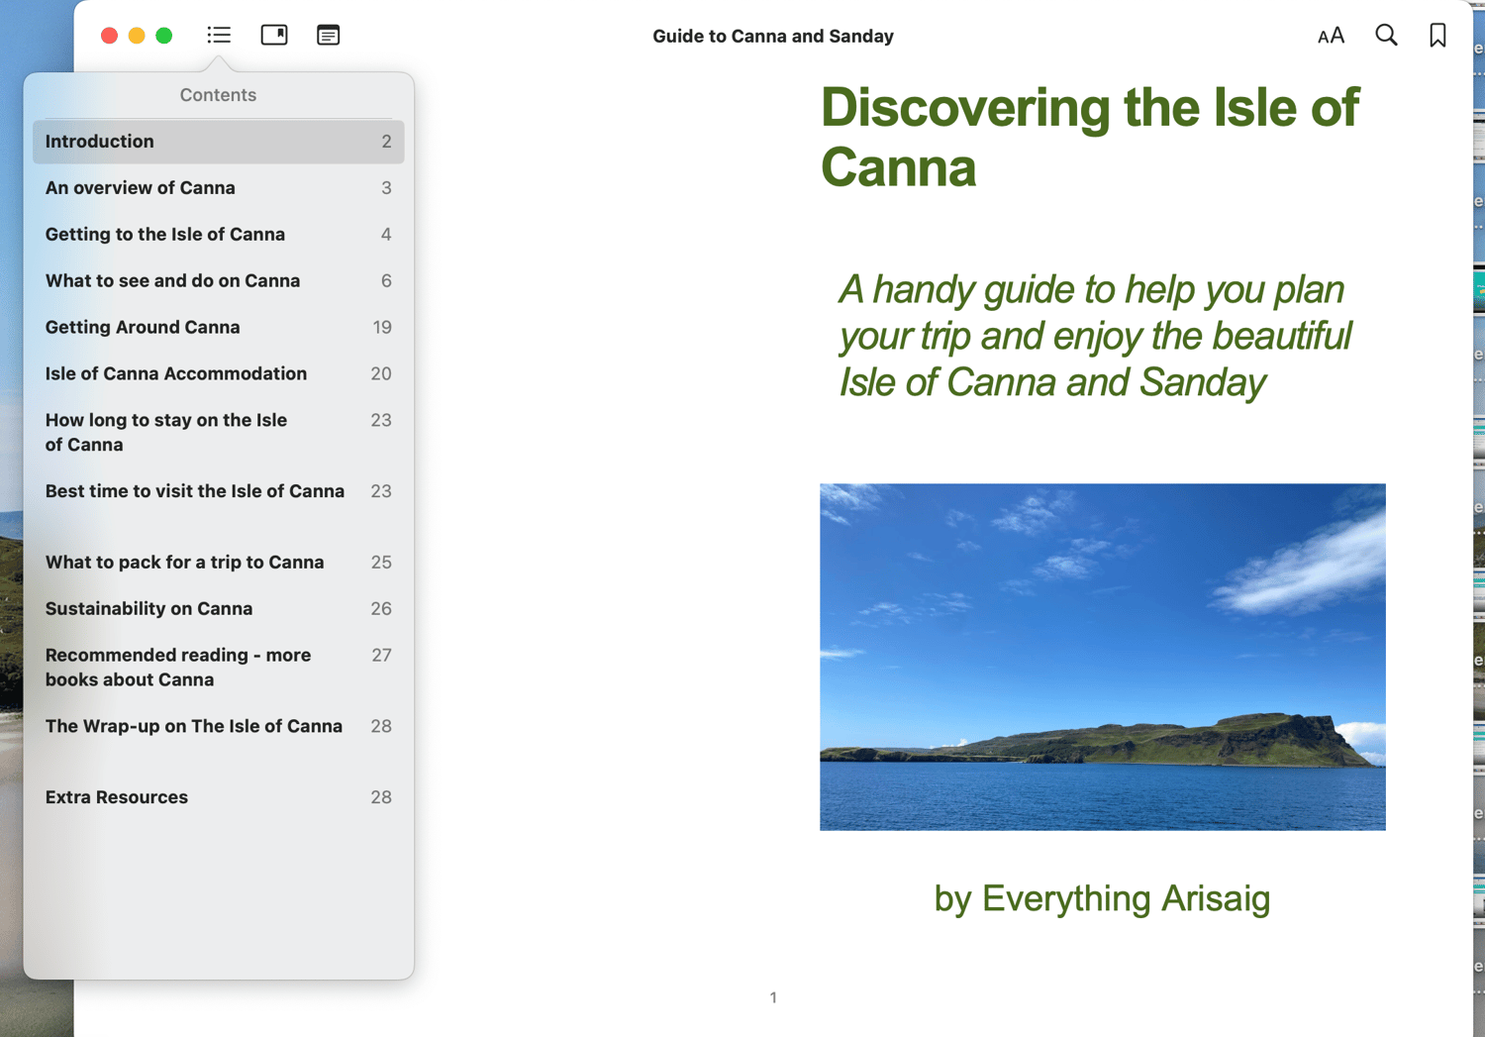This screenshot has height=1037, width=1485.
Task: Jump to An overview of Canna
Action: (218, 188)
